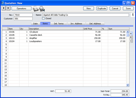Go to the previous quotation record arrow

click(x=4, y=8)
